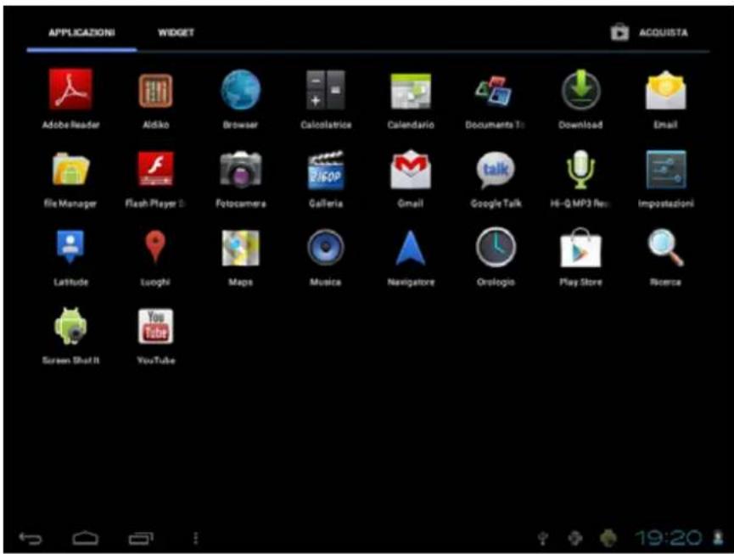Image resolution: width=734 pixels, height=554 pixels.
Task: Open the Download app
Action: (580, 89)
